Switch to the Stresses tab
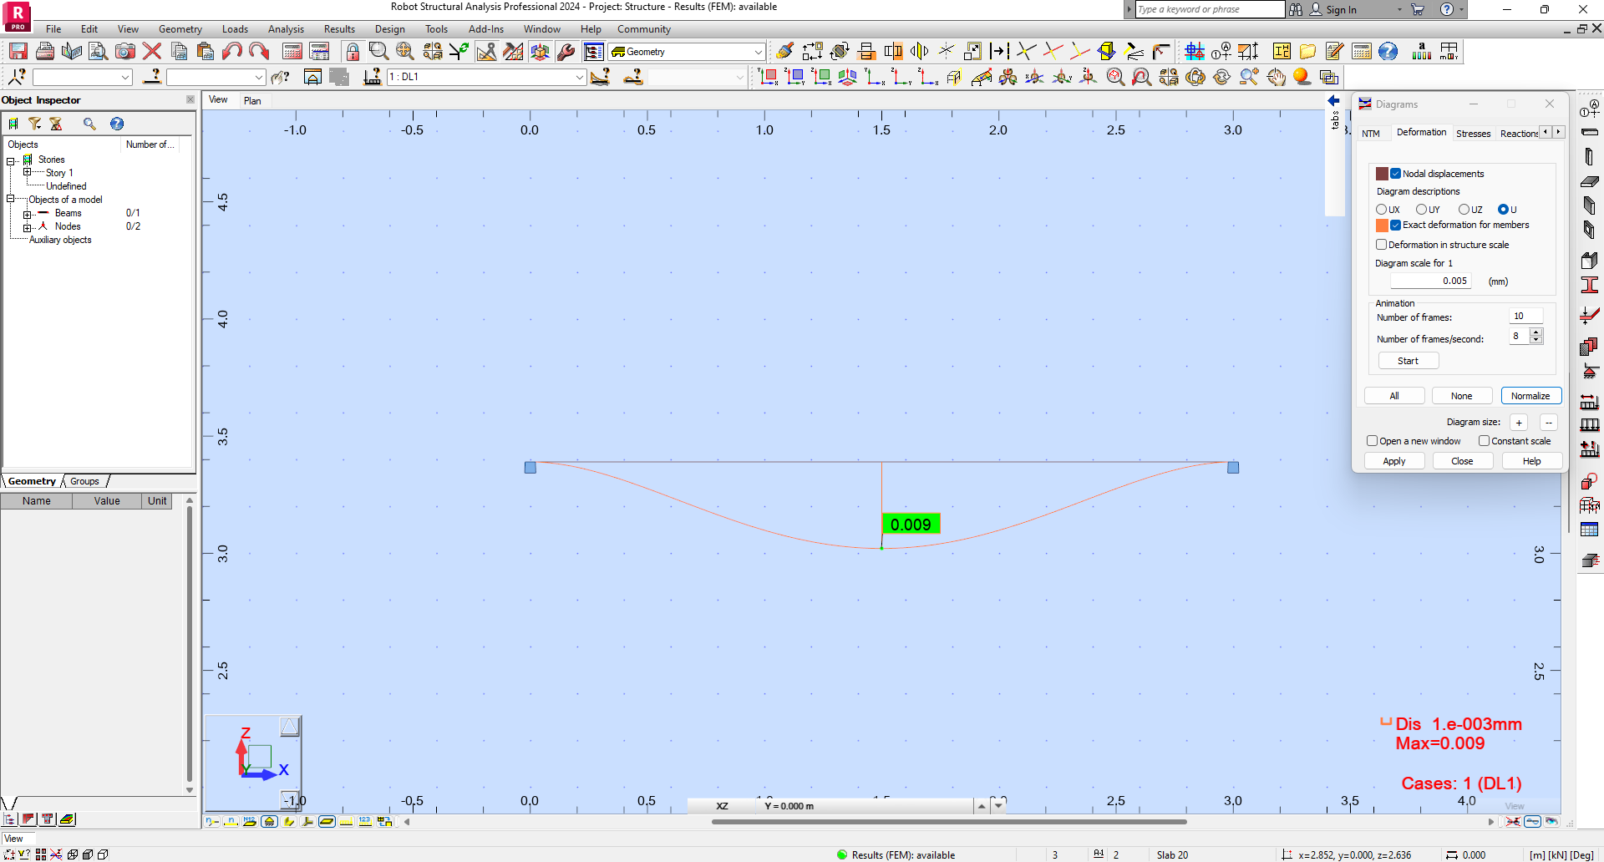Viewport: 1604px width, 862px height. pyautogui.click(x=1473, y=133)
